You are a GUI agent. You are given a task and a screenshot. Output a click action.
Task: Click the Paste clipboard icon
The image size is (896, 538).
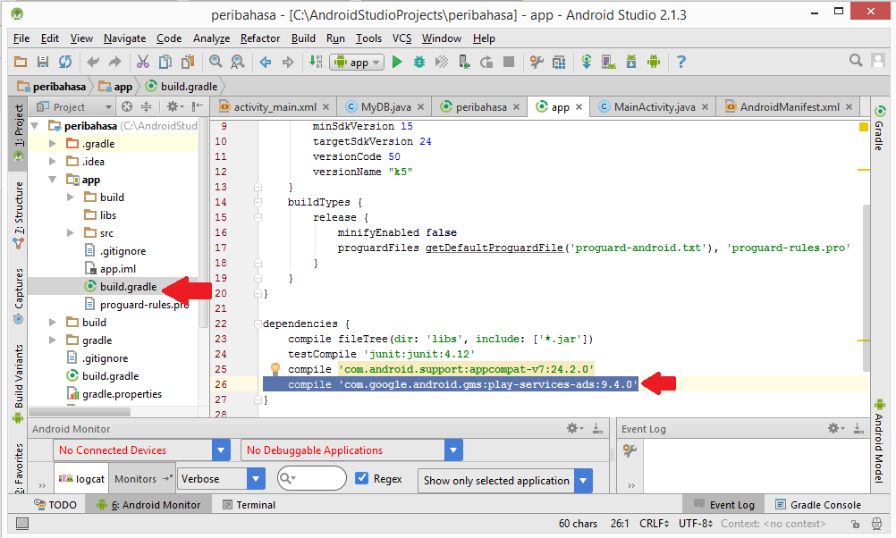tap(188, 62)
